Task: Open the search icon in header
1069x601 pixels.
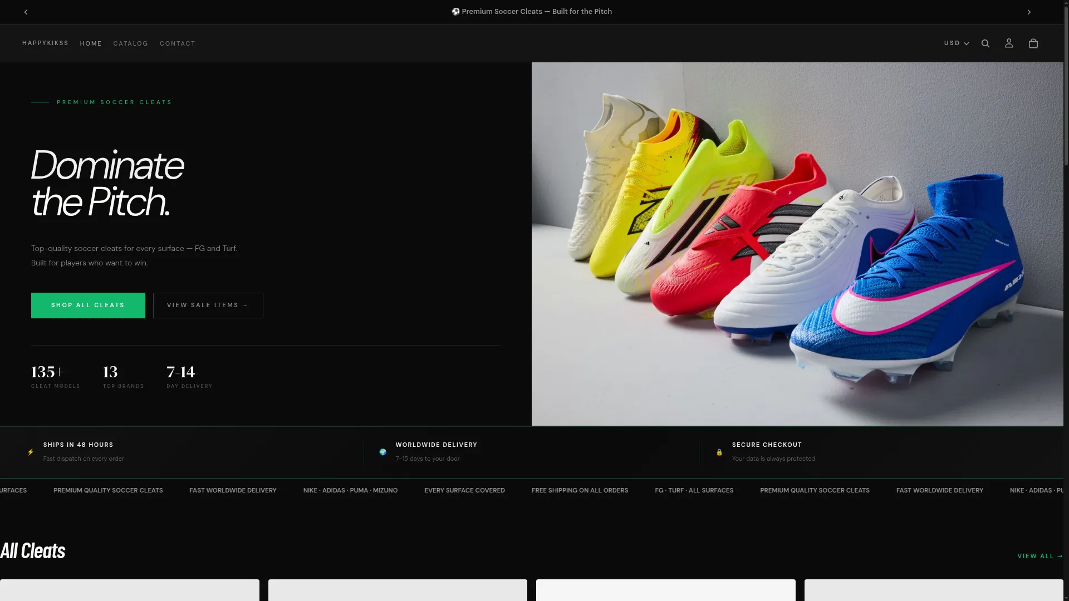Action: click(985, 43)
